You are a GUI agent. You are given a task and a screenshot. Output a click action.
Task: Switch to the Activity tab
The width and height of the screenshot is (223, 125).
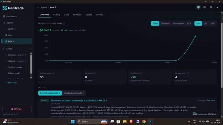[x=57, y=15]
